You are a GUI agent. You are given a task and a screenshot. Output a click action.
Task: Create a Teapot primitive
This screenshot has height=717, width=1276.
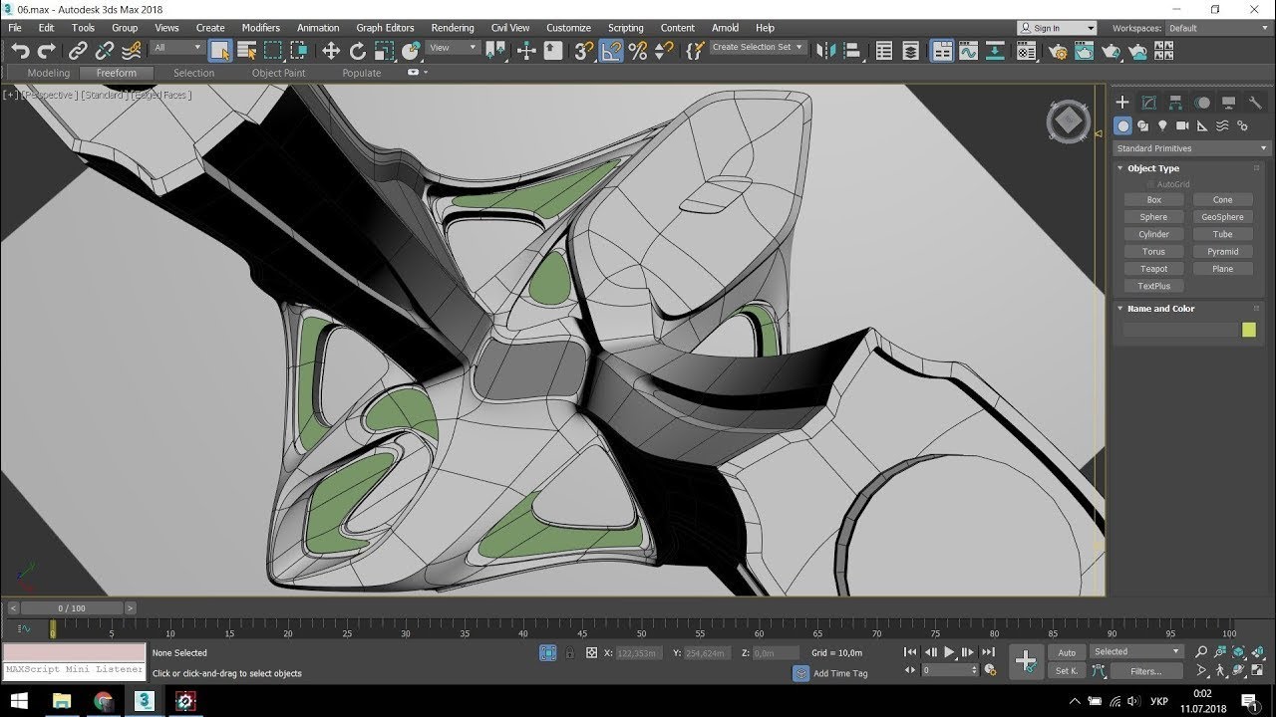[1154, 269]
